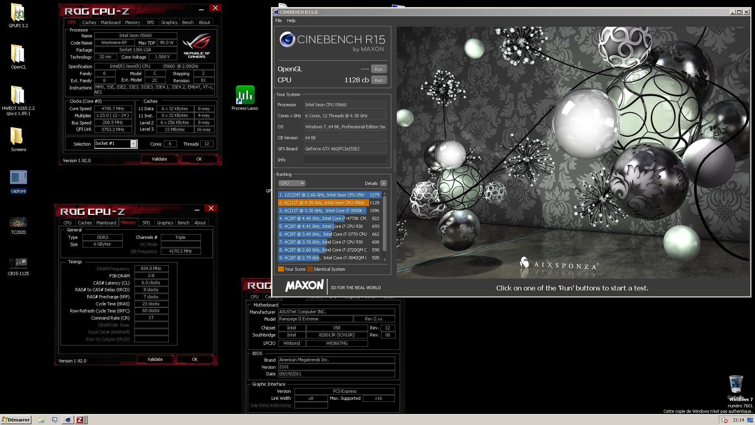Screen dimensions: 755x425
Task: Click the Démarrer start button
Action: (16, 420)
